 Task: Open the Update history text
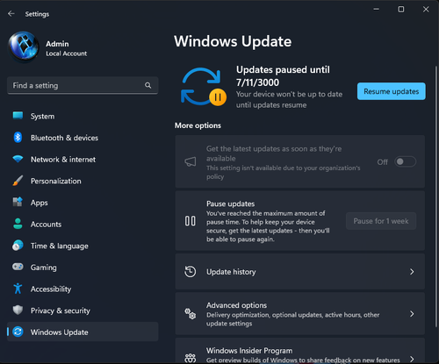[x=231, y=272]
